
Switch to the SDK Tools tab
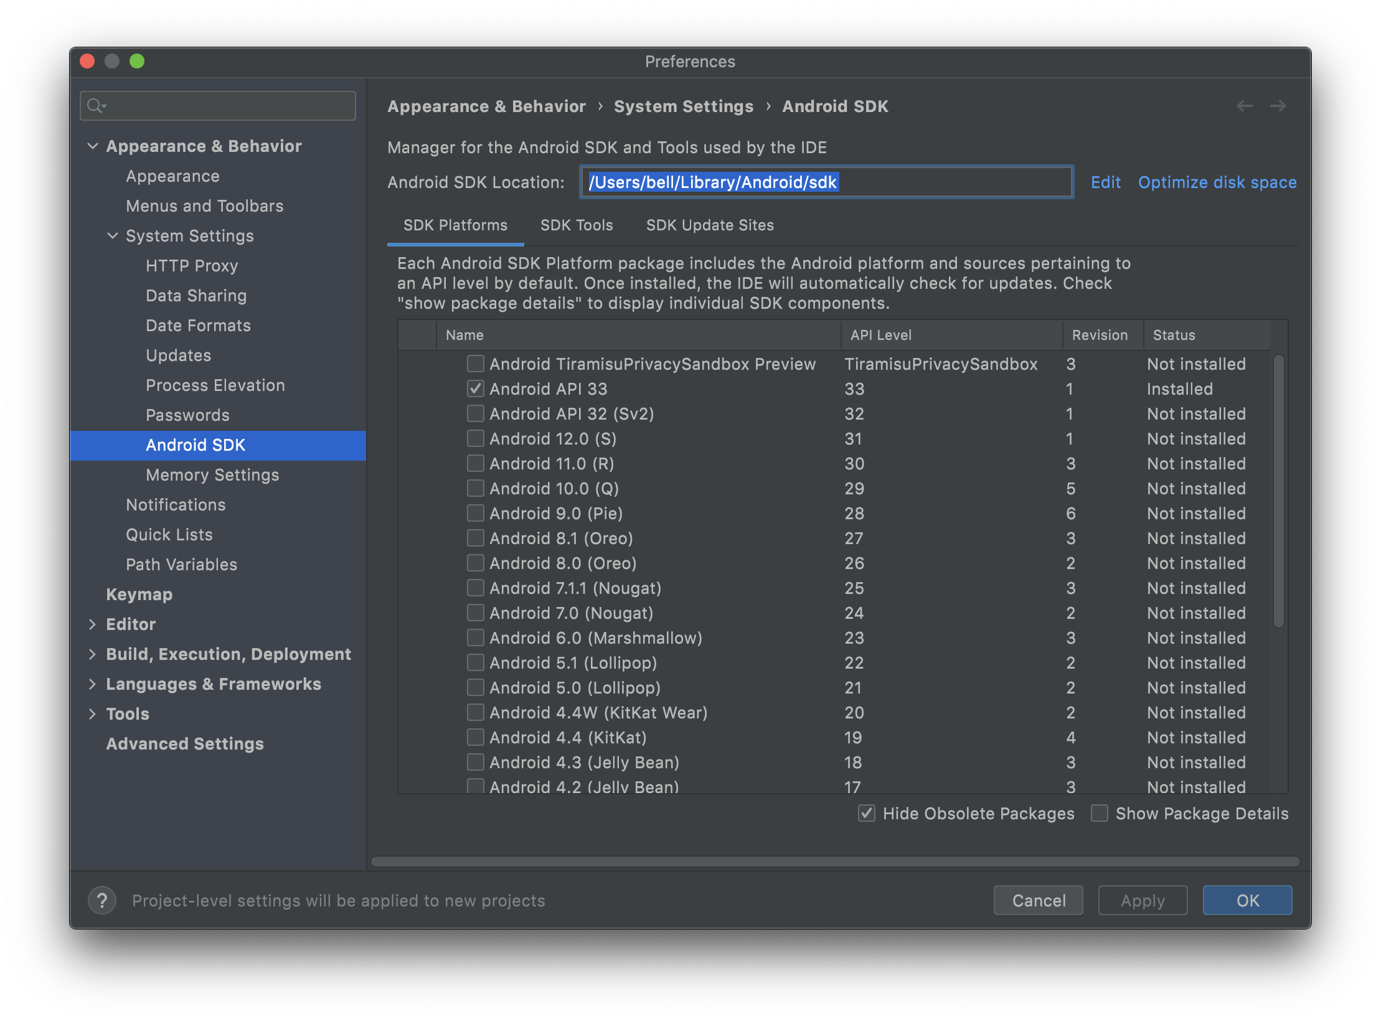(577, 225)
